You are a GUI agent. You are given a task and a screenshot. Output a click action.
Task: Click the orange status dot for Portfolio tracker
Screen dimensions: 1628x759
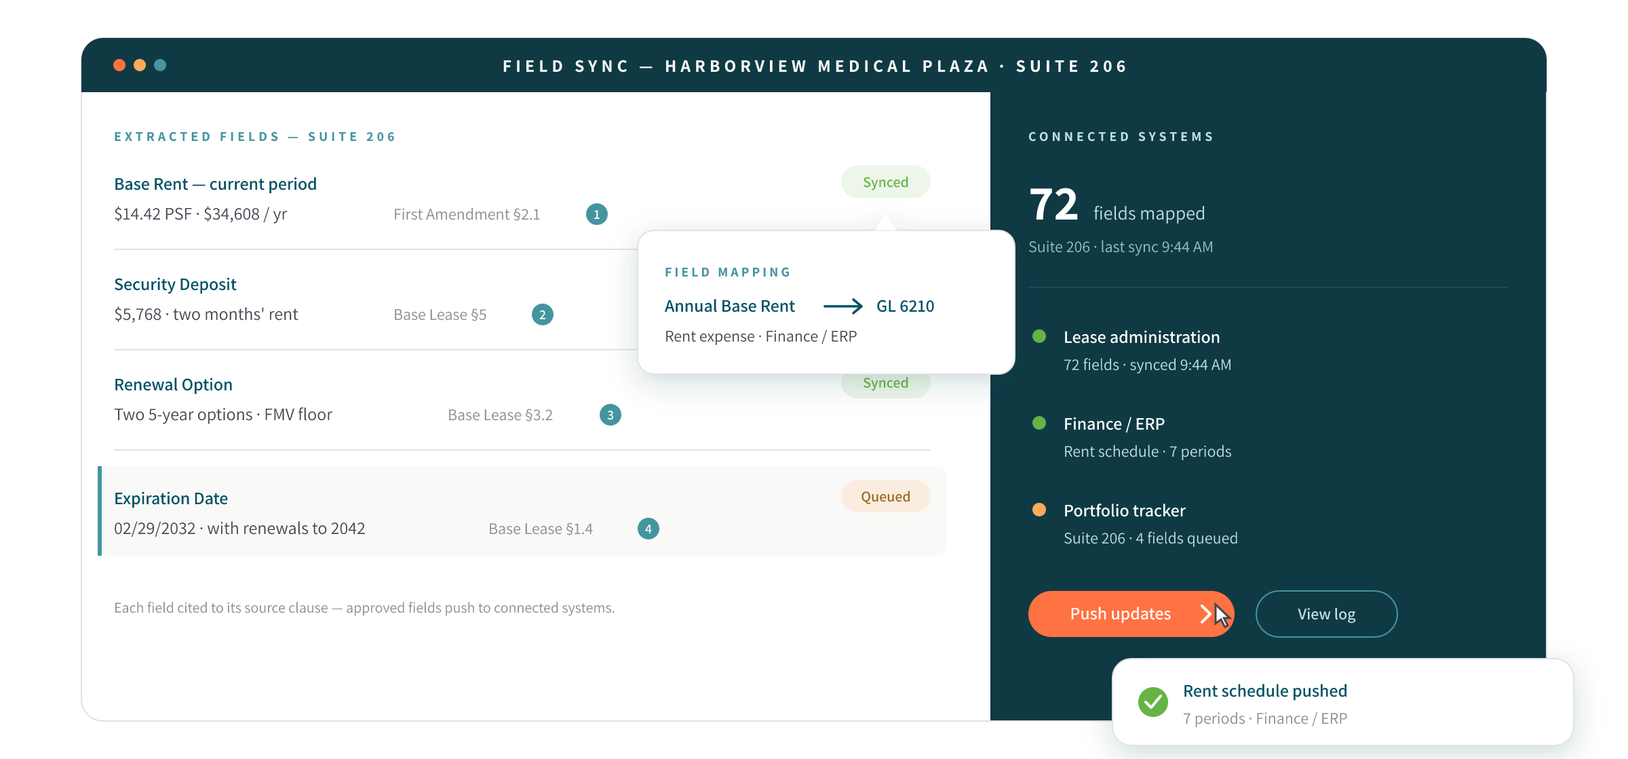click(x=1039, y=510)
